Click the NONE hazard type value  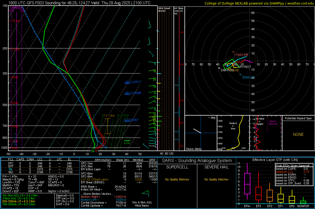pyautogui.click(x=298, y=135)
